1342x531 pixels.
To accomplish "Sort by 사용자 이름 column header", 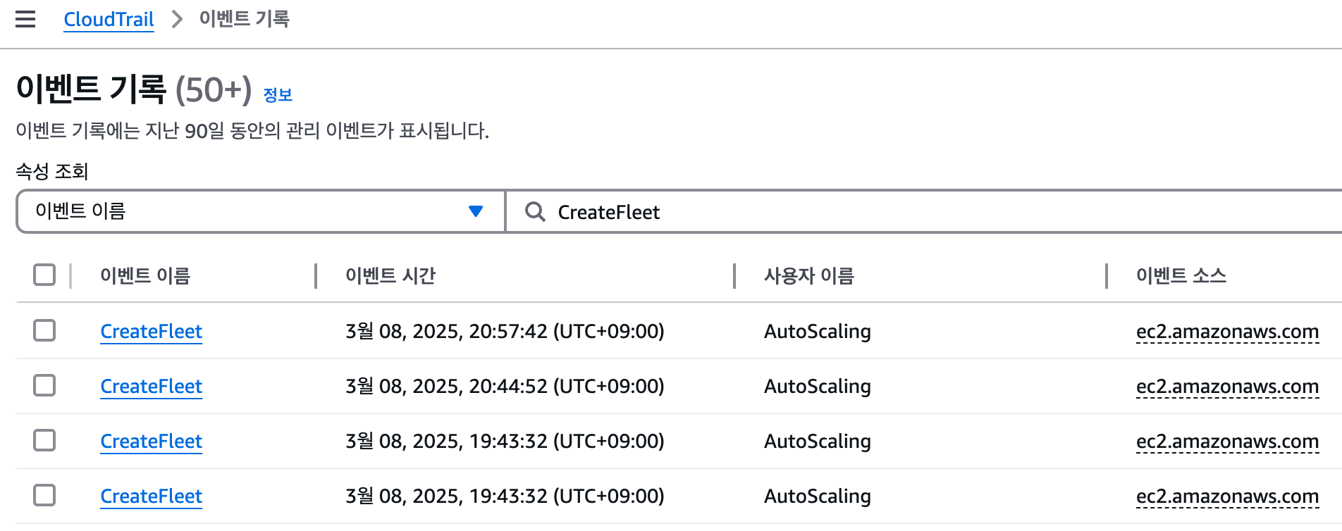I will 808,275.
